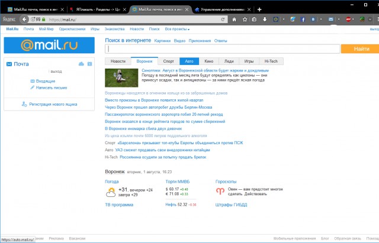Viewport: 379px width, 243px height.
Task: Open Регистрация нового ящика link
Action: point(53,104)
